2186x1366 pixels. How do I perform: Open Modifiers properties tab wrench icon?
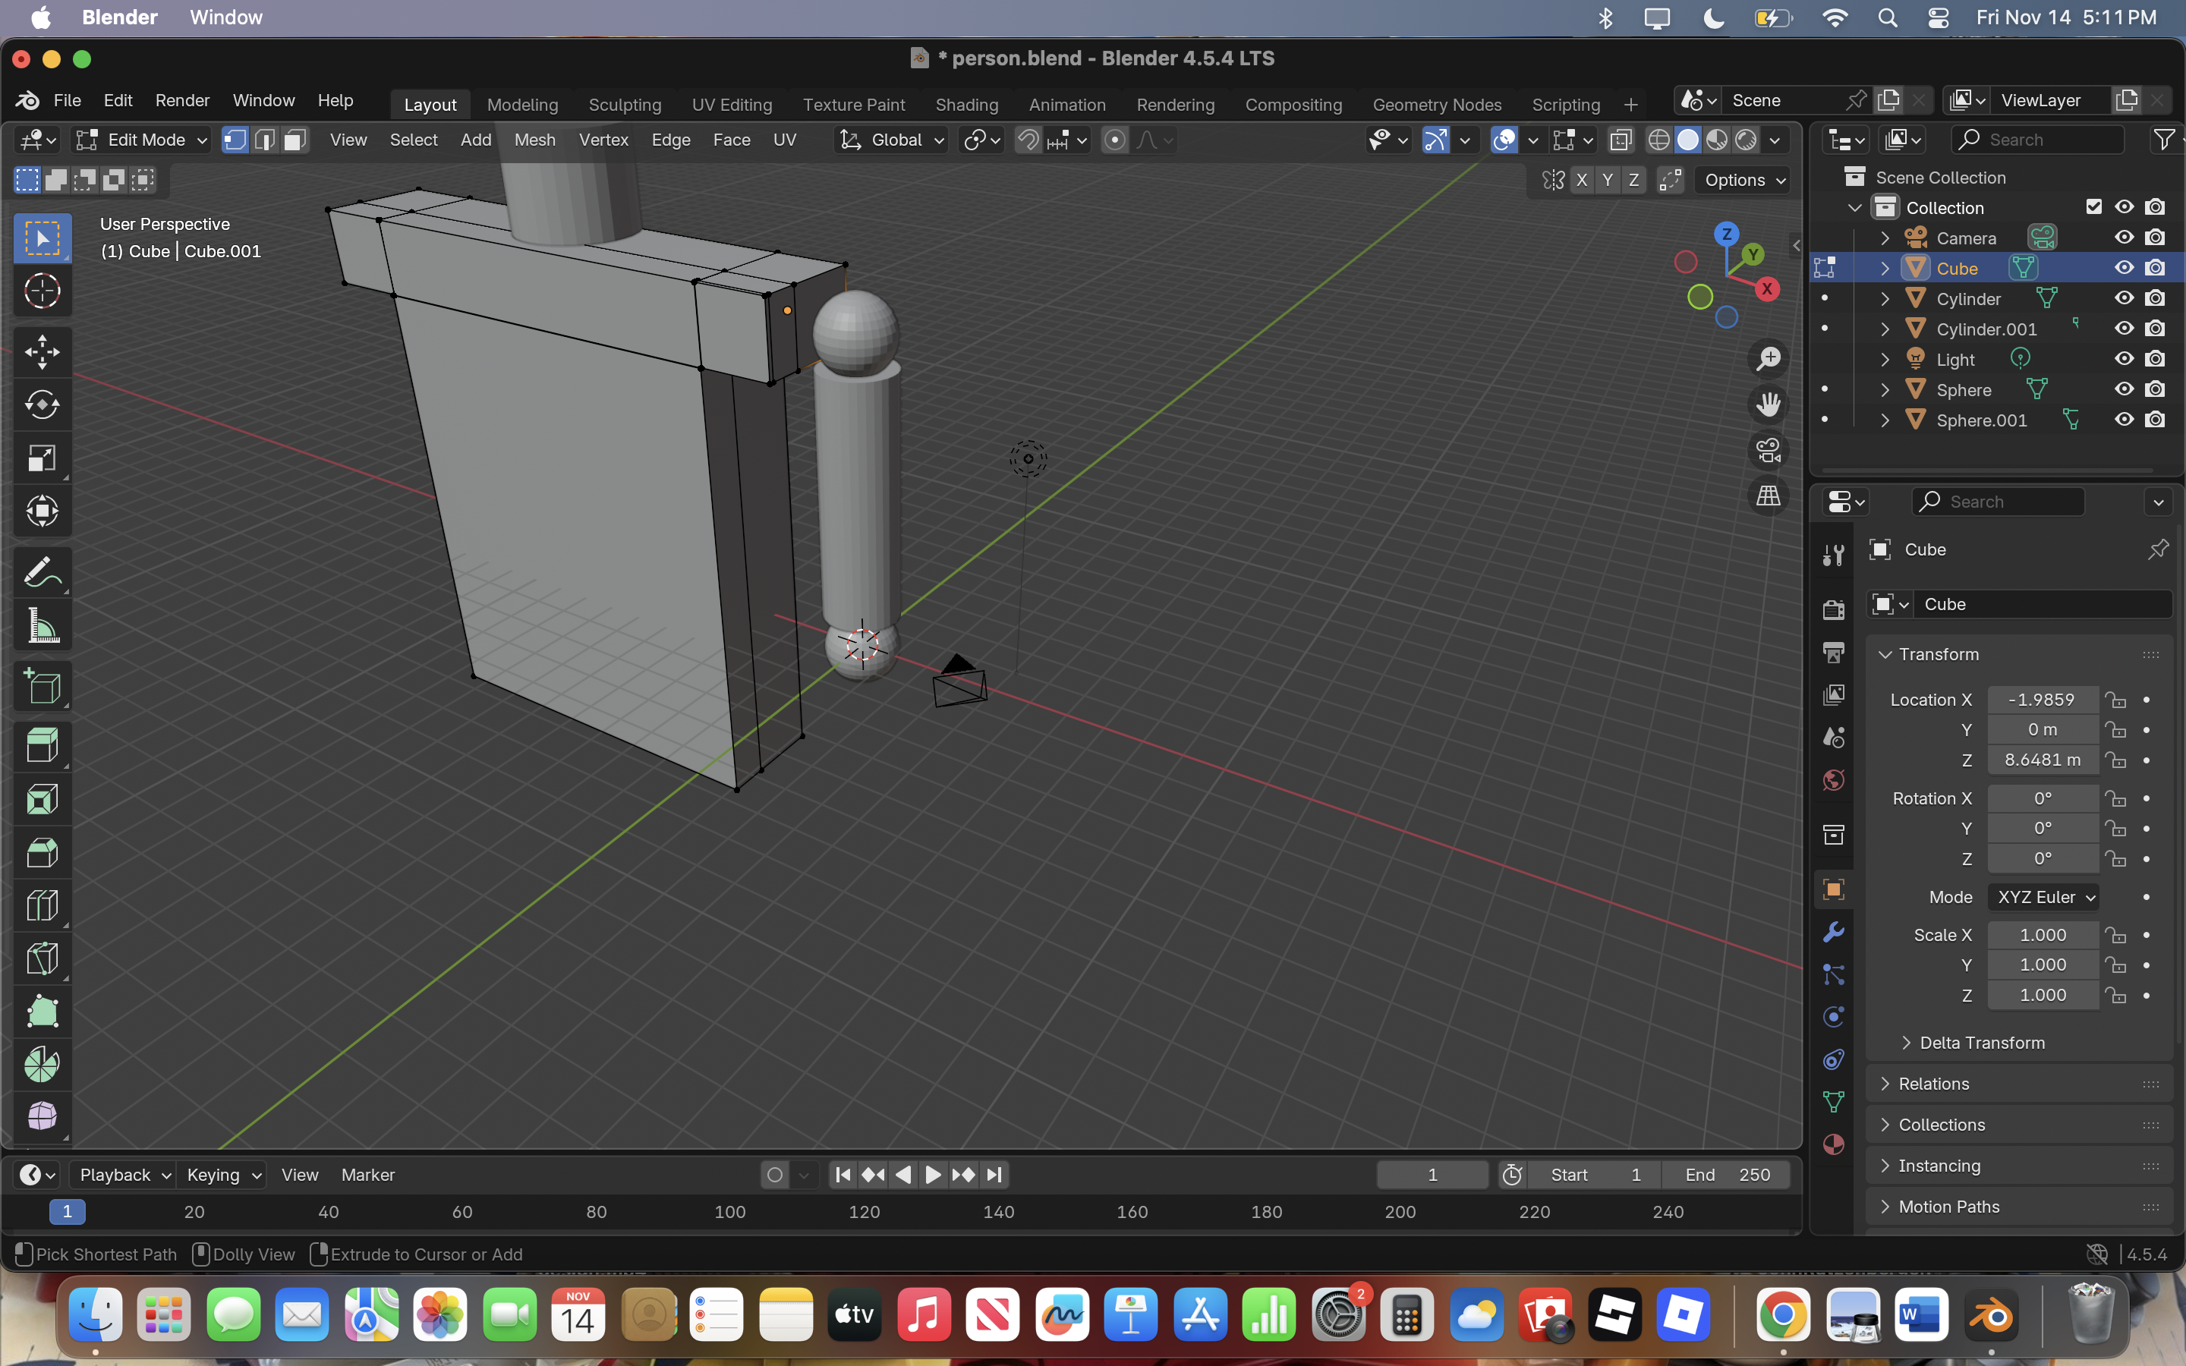[x=1833, y=931]
